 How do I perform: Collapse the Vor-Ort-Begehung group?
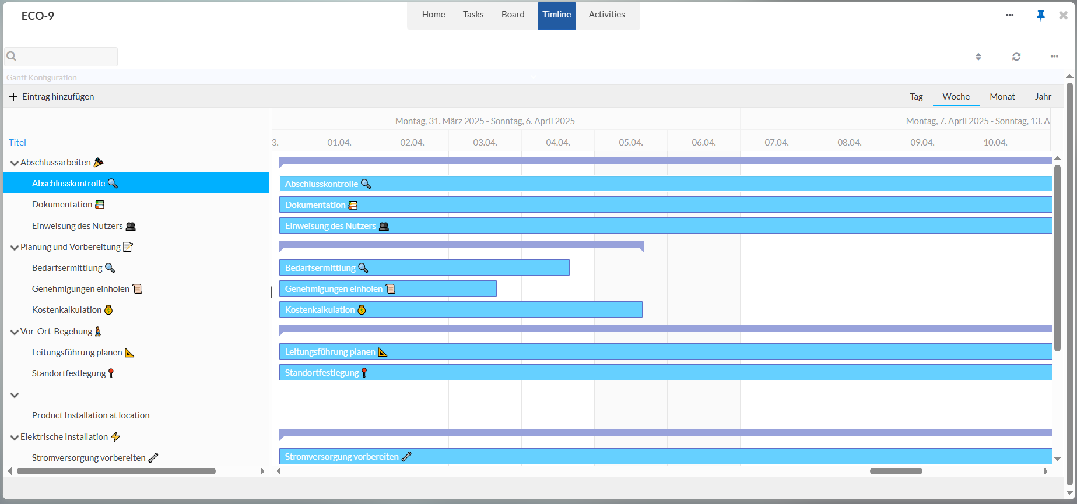pos(15,332)
